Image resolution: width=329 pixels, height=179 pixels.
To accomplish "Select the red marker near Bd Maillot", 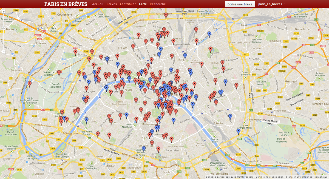I will tap(75, 52).
